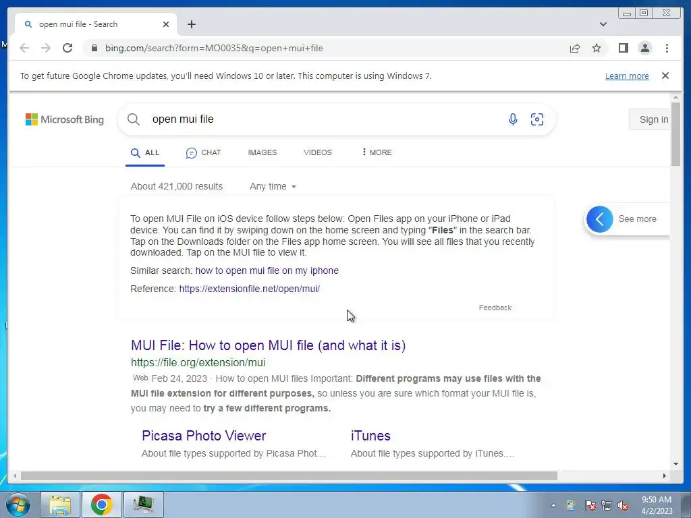The width and height of the screenshot is (691, 518).
Task: Click the Chrome forward arrow
Action: 46,48
